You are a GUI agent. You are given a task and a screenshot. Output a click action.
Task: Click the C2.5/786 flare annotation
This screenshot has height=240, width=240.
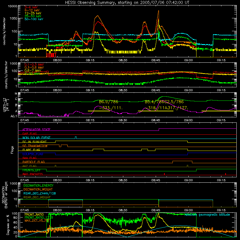174,102
